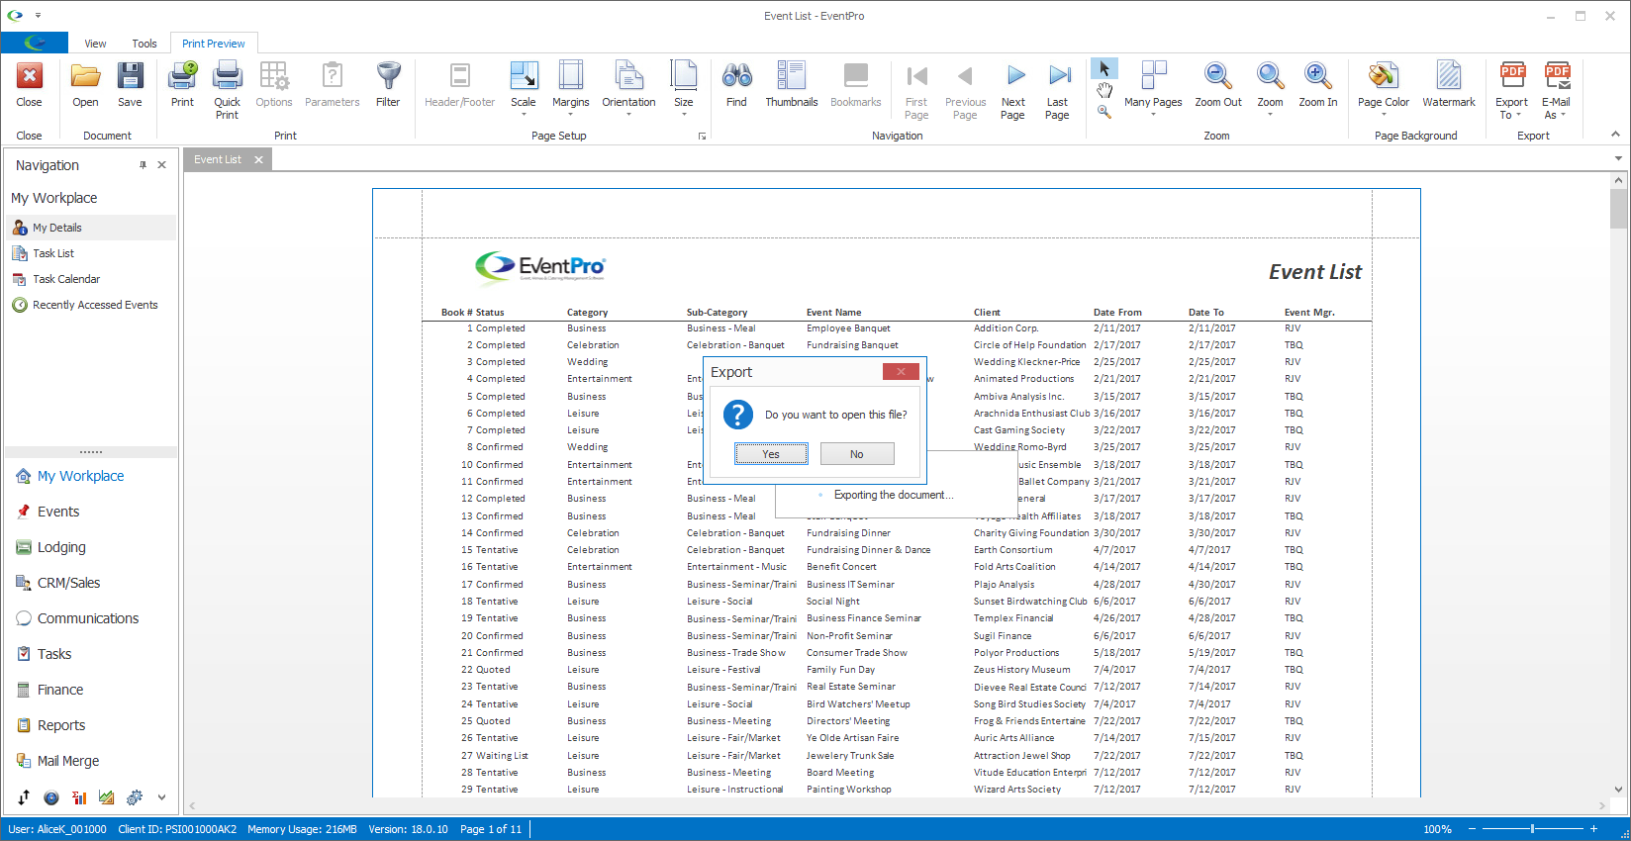Viewport: 1631px width, 841px height.
Task: Toggle the Thumbnails panel
Action: click(792, 84)
